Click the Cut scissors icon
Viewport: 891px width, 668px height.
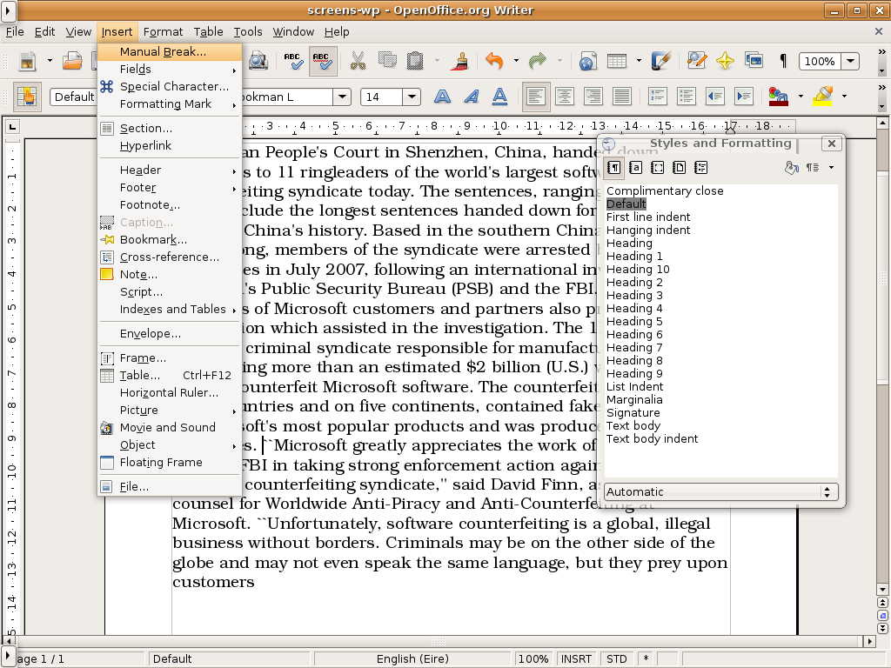pos(358,61)
